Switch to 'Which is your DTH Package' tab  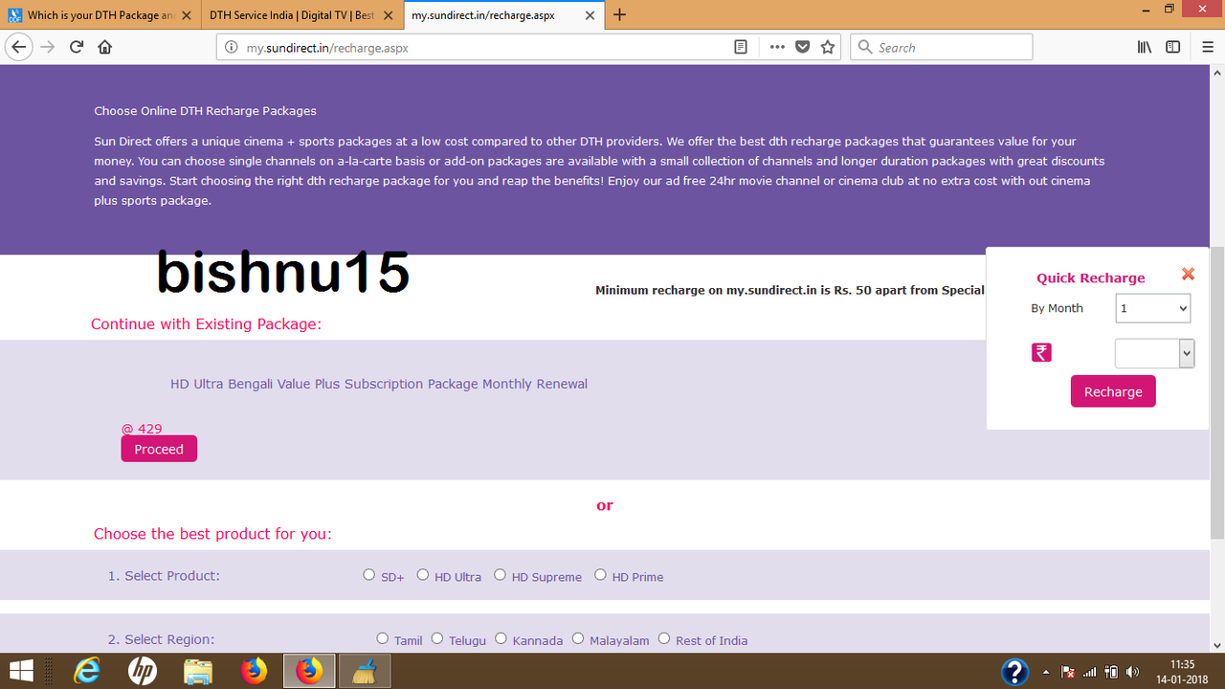pos(100,15)
